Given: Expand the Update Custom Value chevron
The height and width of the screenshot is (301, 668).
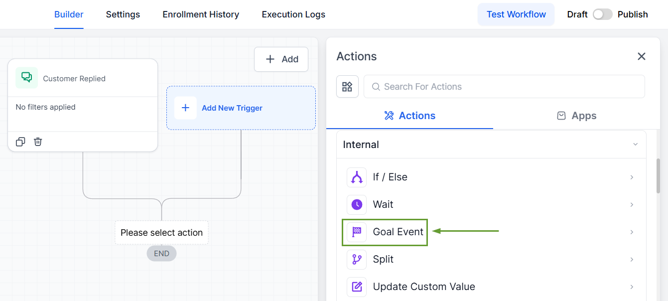Looking at the screenshot, I should click(632, 287).
